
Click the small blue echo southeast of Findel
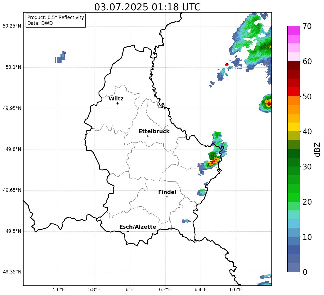click(x=186, y=221)
